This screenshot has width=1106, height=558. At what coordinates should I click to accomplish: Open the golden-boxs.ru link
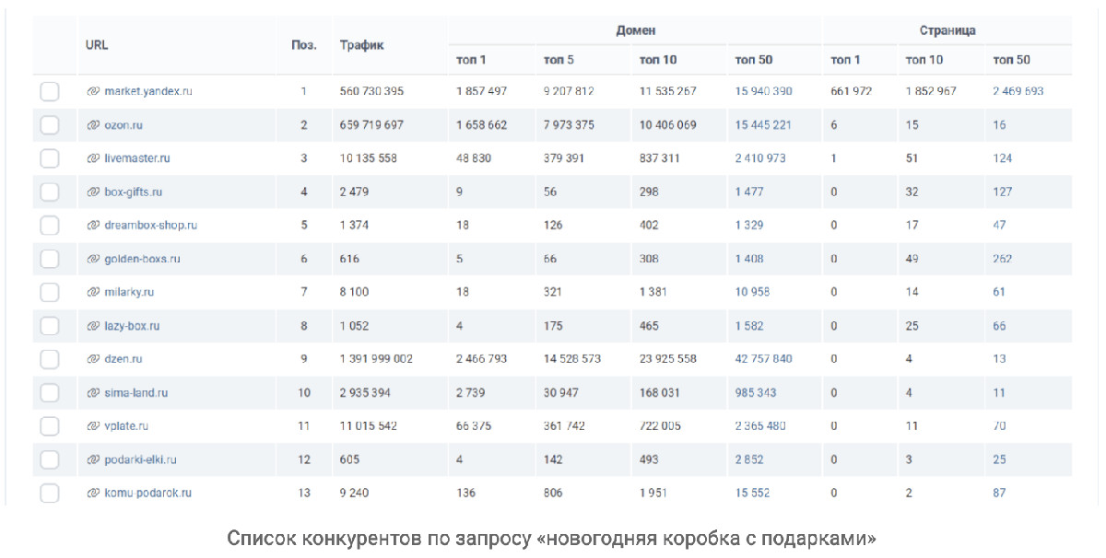click(142, 259)
